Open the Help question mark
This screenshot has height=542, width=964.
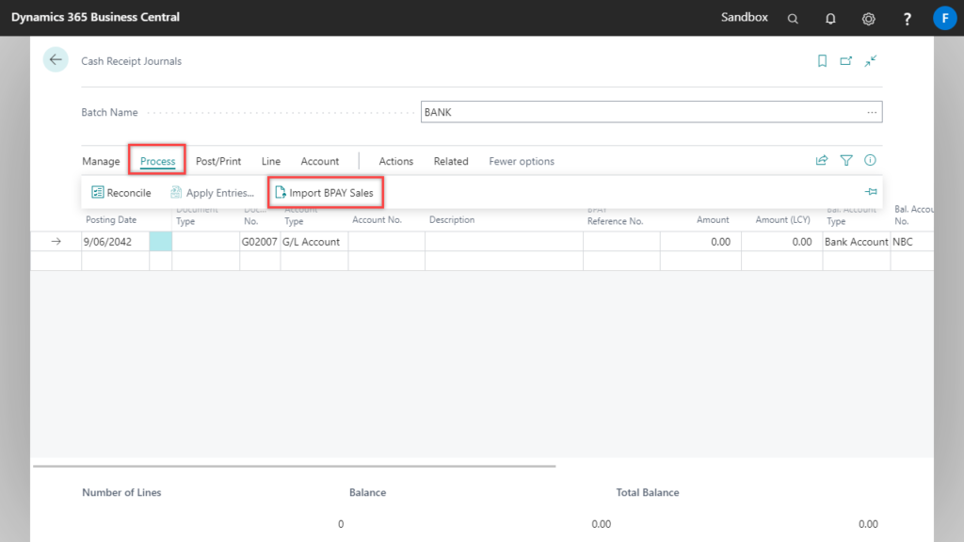point(906,18)
